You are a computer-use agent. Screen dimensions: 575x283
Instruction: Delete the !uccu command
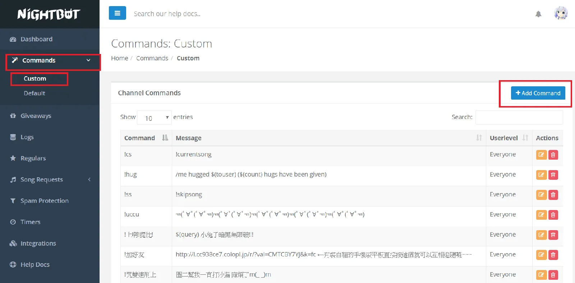(x=553, y=215)
